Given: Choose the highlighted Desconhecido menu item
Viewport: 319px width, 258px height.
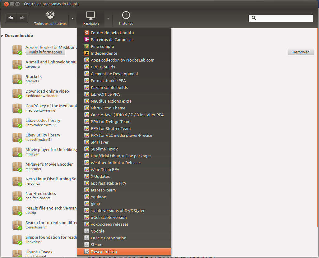Looking at the screenshot, I should tap(104, 251).
